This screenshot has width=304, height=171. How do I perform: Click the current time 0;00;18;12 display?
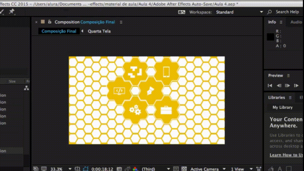coord(102,169)
